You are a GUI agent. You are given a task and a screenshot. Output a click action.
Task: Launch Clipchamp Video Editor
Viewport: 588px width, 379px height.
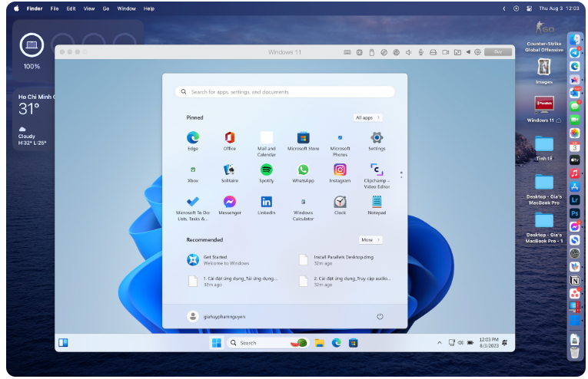(377, 170)
